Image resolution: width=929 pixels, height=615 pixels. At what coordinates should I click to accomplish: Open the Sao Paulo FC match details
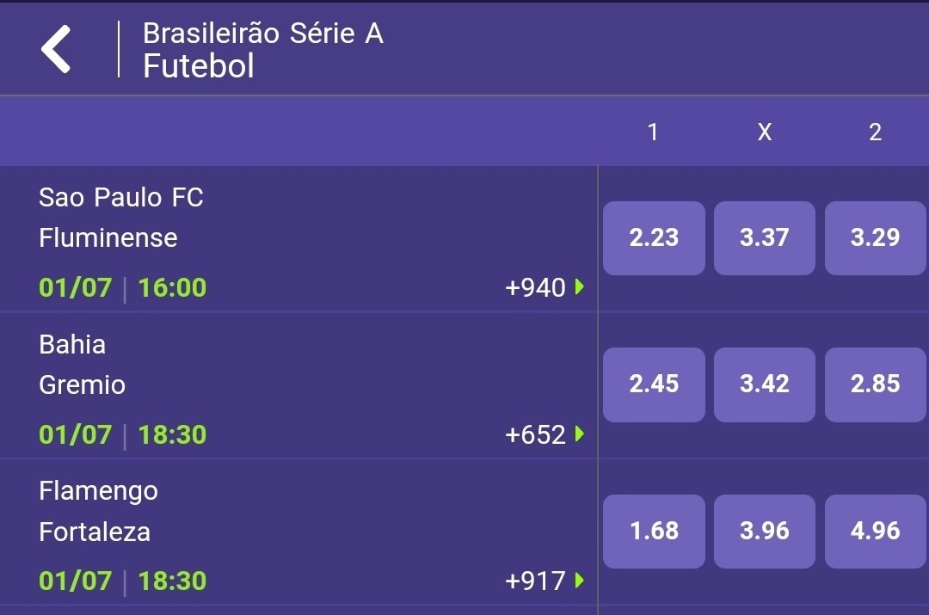[120, 218]
